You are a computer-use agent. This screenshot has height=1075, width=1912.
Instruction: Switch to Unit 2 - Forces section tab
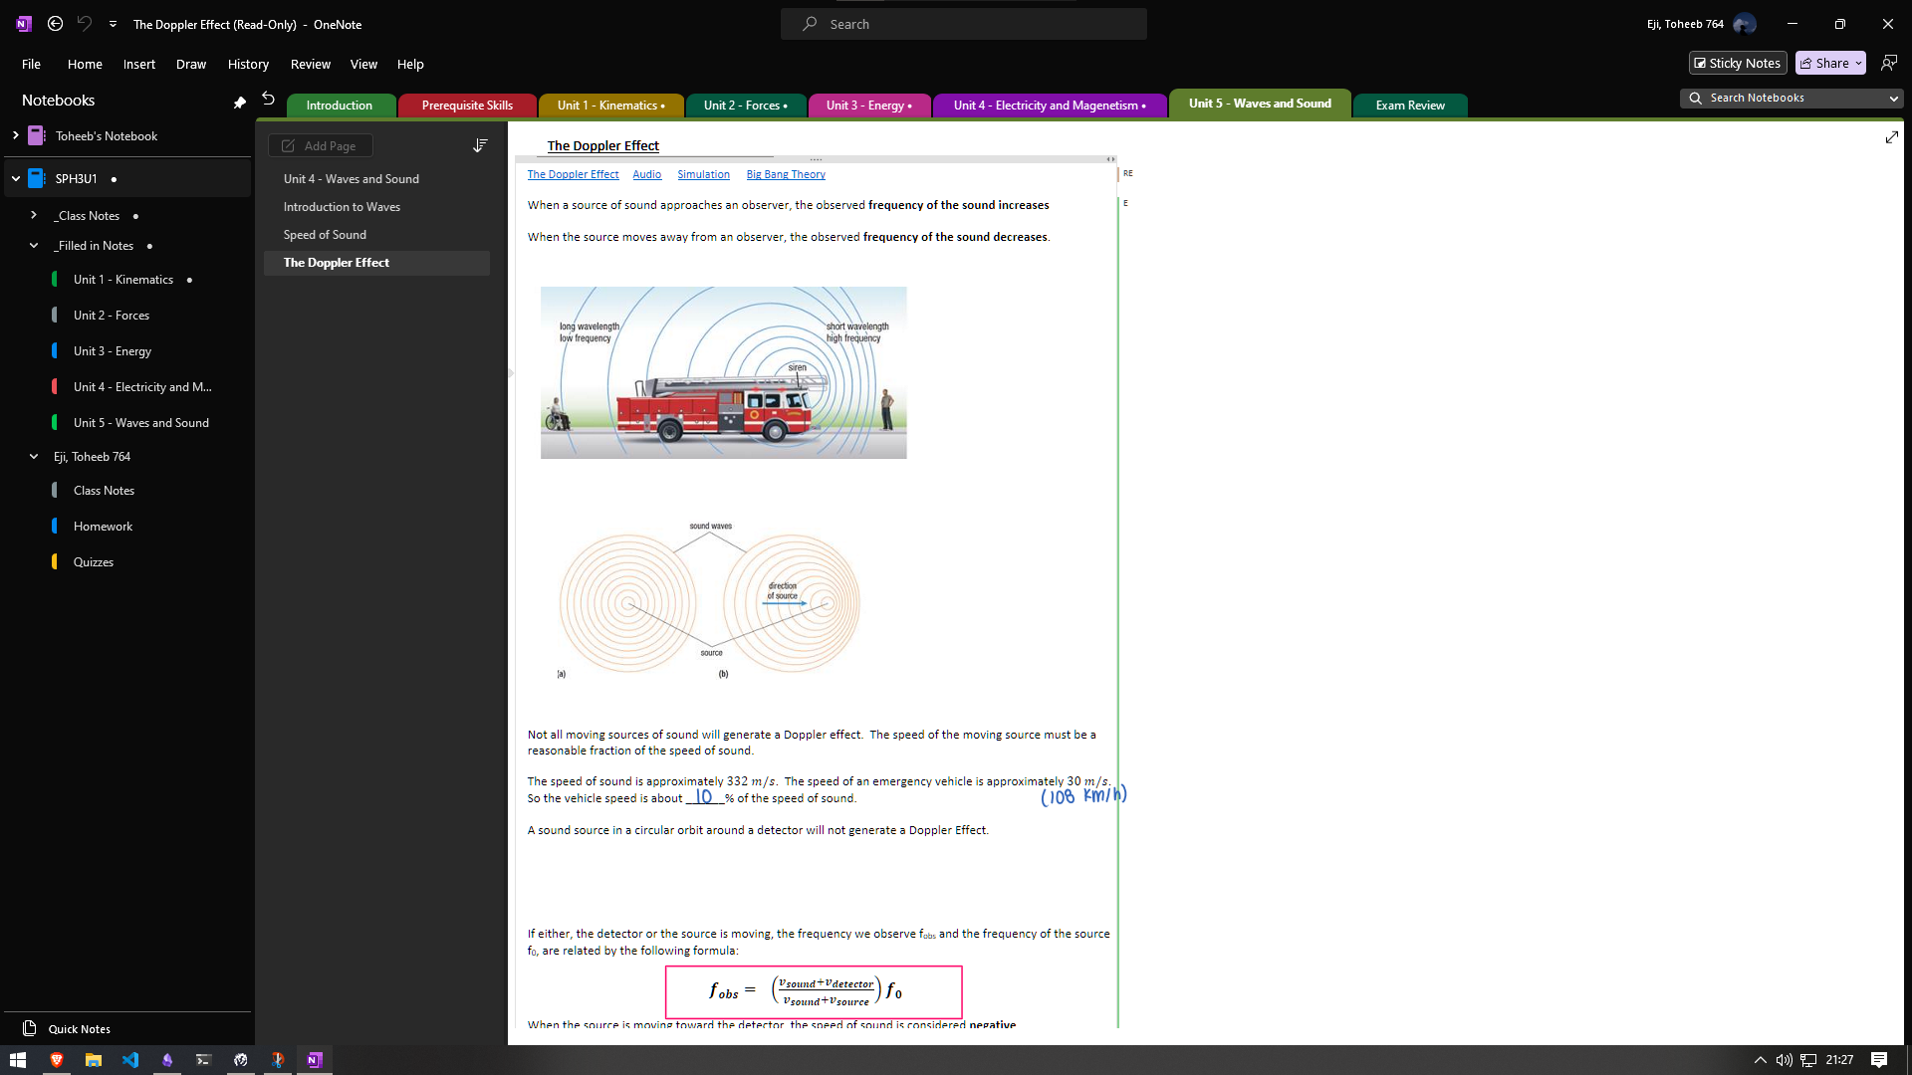click(745, 106)
